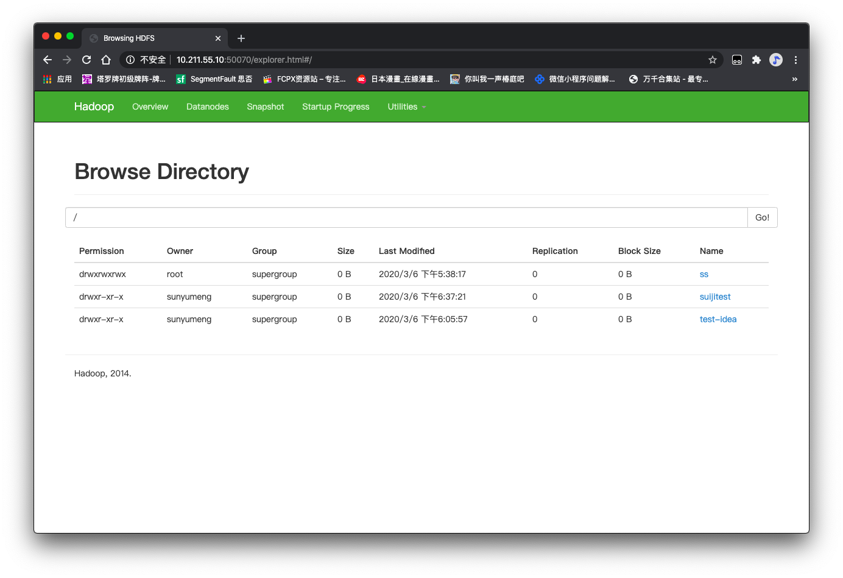Image resolution: width=843 pixels, height=578 pixels.
Task: Show more bookmarks via double chevron
Action: click(x=794, y=79)
